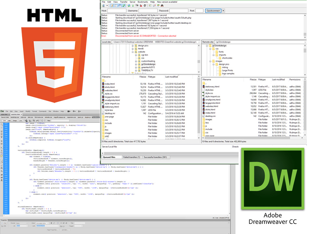Open Dreamweaver's workspace layout switcher icon
This screenshot has height=234, width=312.
point(69,111)
